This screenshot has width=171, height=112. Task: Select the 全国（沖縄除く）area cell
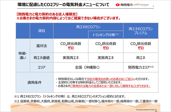[88, 67]
